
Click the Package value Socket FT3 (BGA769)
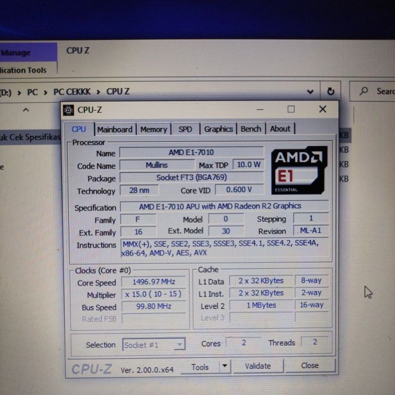click(192, 177)
